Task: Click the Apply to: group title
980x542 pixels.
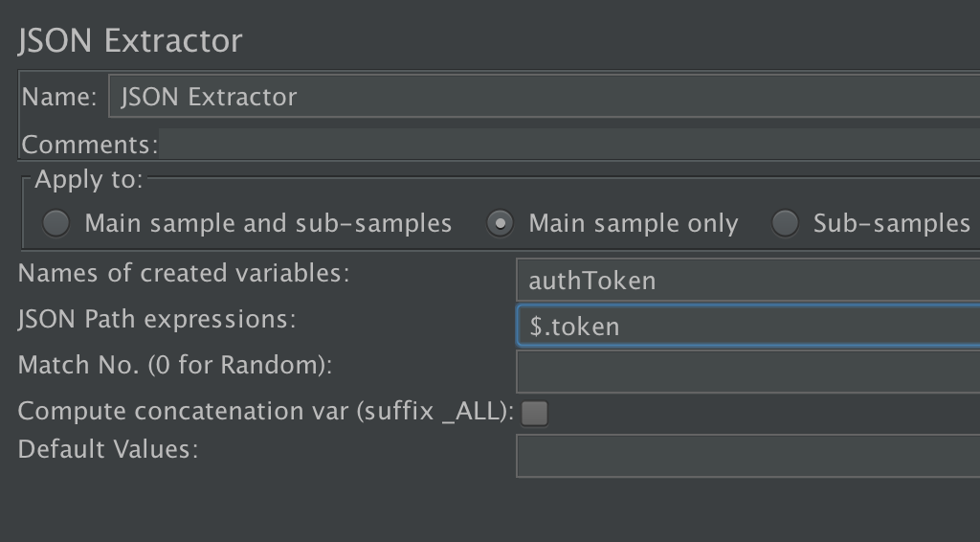Action: click(x=89, y=180)
